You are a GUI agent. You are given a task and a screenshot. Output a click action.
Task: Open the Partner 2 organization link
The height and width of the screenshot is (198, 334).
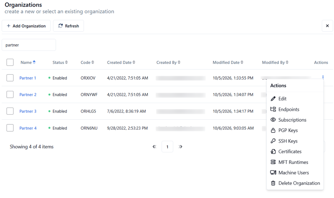coord(28,95)
